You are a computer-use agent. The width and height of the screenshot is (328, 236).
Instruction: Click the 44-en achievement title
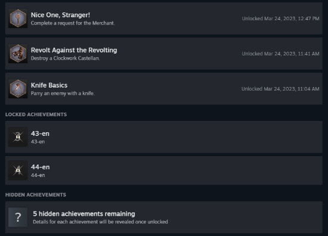point(41,167)
